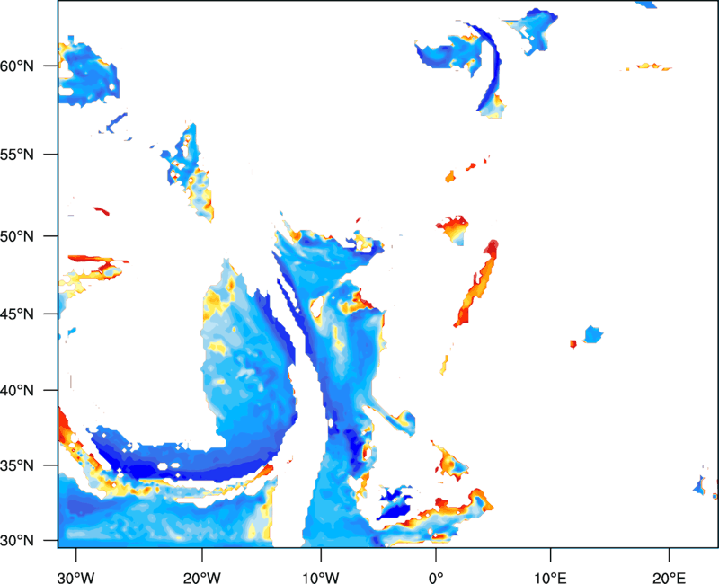
Task: Click the 60°N latitude label
Action: tap(17, 66)
